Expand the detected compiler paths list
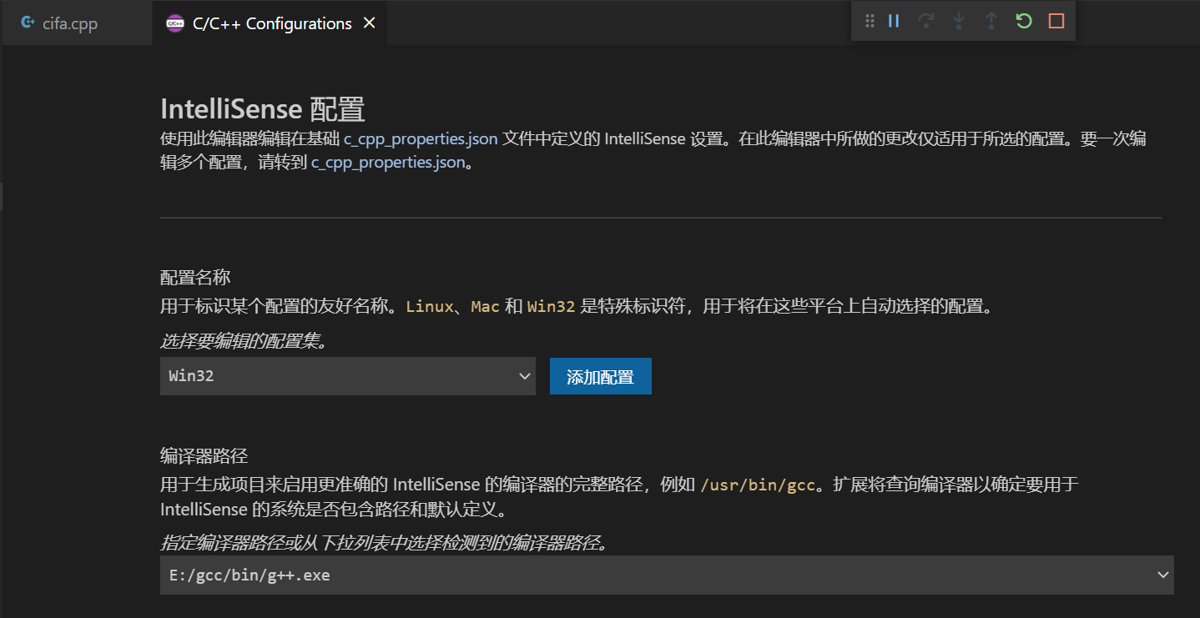Viewport: 1200px width, 618px height. click(x=1162, y=575)
